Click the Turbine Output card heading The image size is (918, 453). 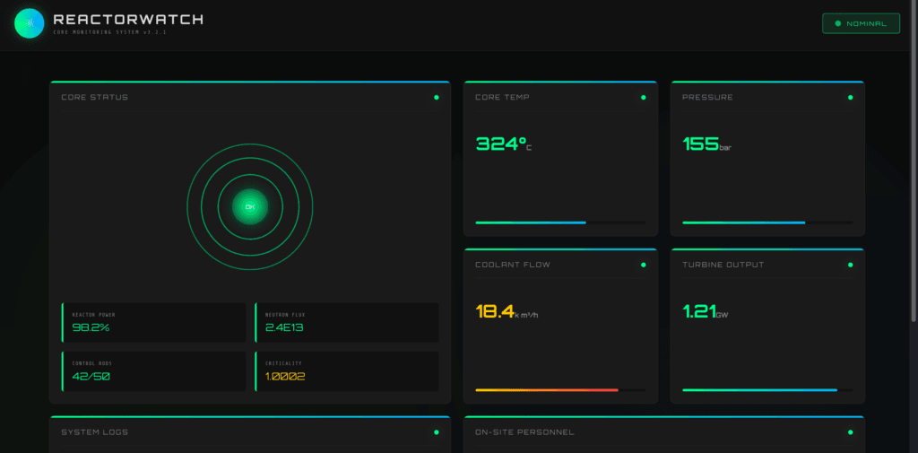point(723,265)
